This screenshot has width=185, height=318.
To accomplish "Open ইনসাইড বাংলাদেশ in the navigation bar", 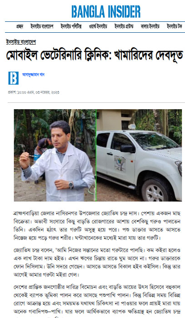I will 42,26.
